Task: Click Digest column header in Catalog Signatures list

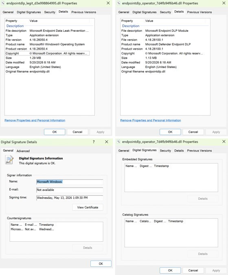Action: pos(160,221)
